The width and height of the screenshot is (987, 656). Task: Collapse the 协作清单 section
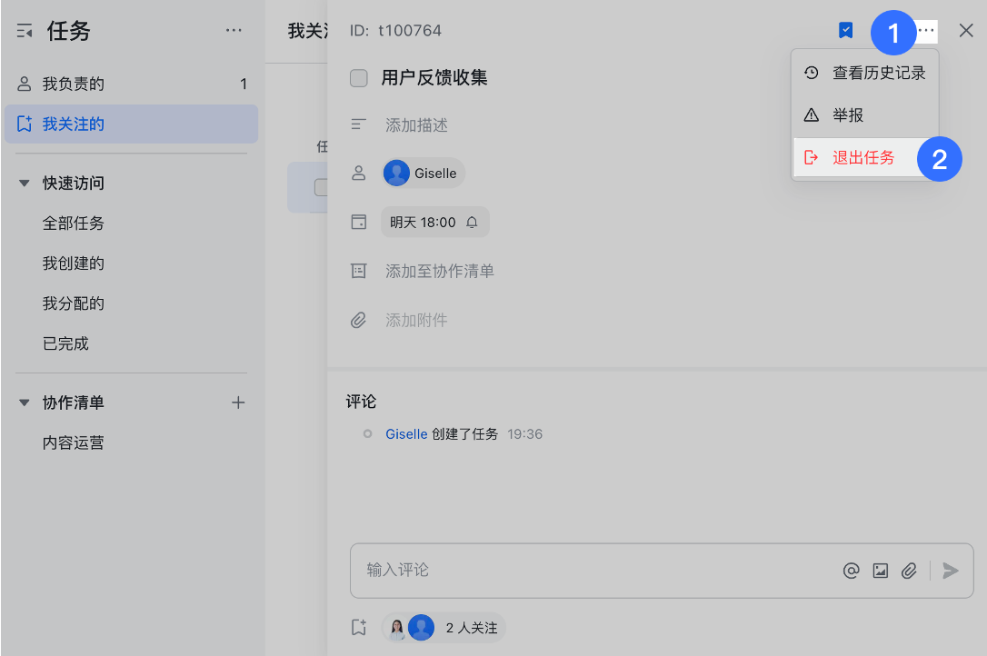coord(25,403)
